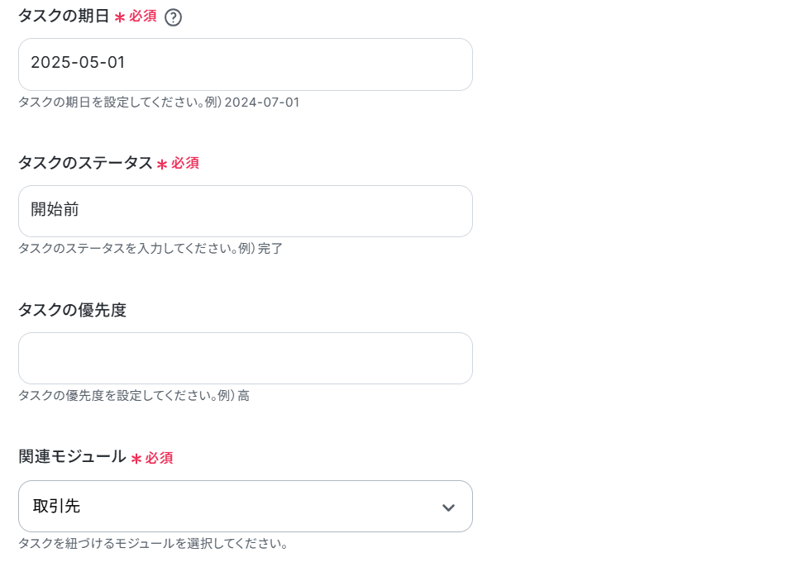Click the 関連モジュール field label
Viewport: 812px width, 567px height.
pos(73,457)
